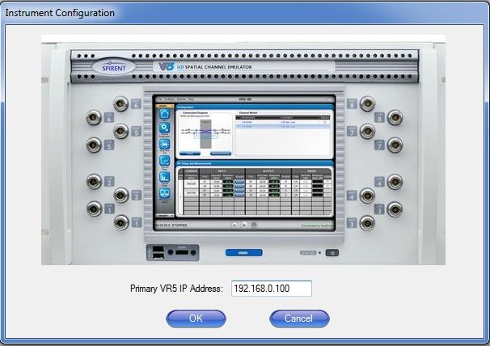This screenshot has width=490, height=346.
Task: Focus the Primary VR5 IP Address field
Action: point(271,288)
